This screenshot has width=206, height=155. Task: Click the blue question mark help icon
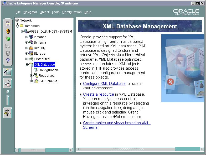[8, 60]
